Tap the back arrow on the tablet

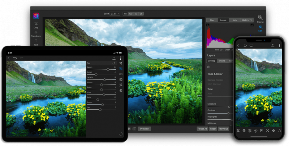pos(8,58)
